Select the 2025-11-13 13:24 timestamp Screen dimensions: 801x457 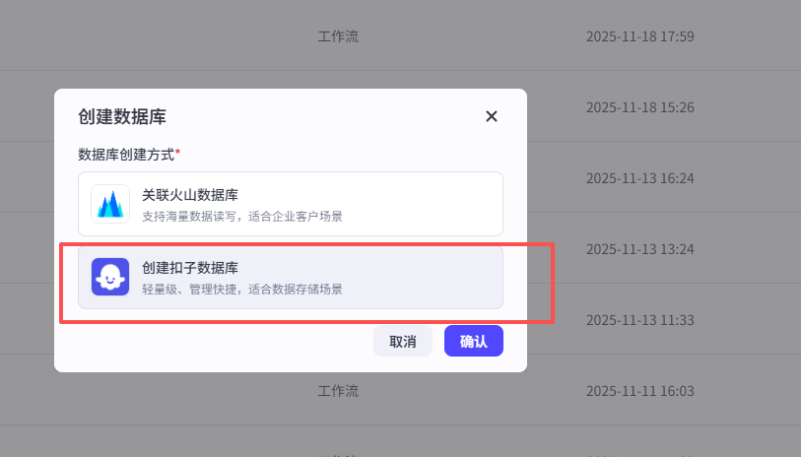click(x=640, y=249)
